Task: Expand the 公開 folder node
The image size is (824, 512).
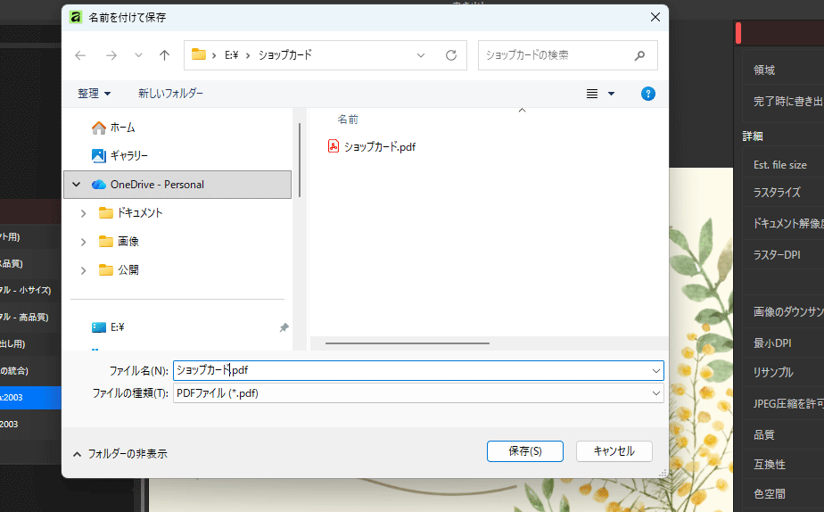Action: click(83, 270)
